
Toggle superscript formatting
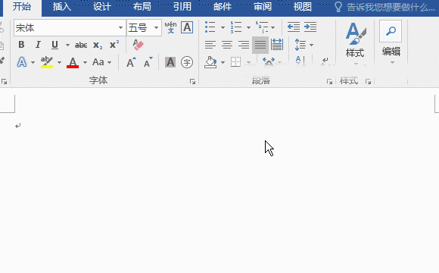[x=114, y=45]
